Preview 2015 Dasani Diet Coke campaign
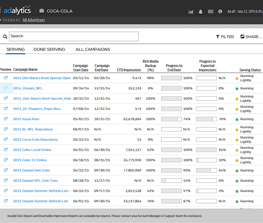This screenshot has height=223, width=263. [x=6, y=170]
